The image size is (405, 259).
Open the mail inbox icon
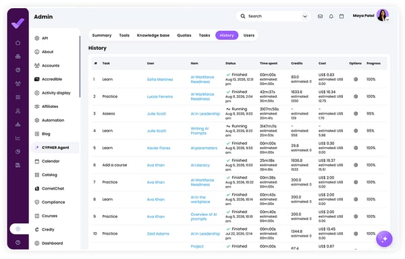(320, 16)
